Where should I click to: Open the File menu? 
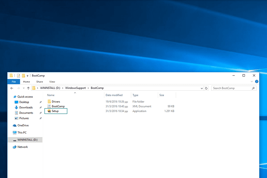(x=14, y=82)
